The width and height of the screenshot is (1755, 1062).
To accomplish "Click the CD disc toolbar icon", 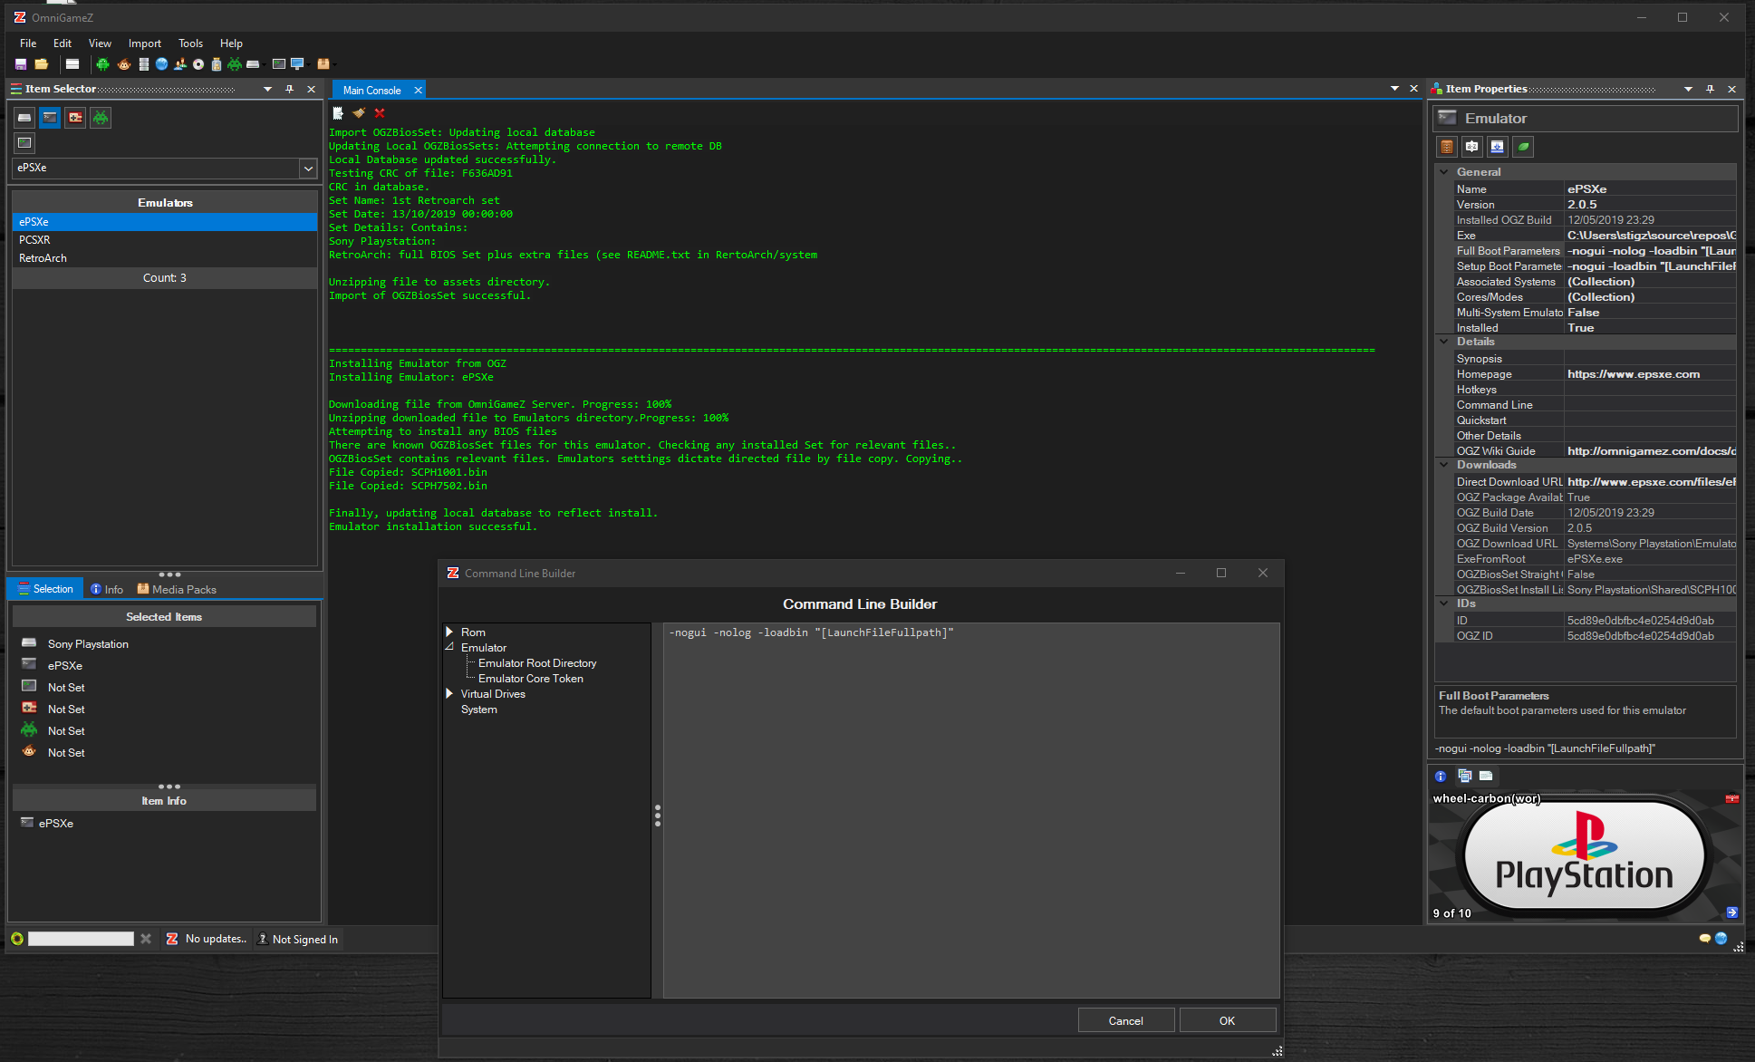I will (198, 64).
